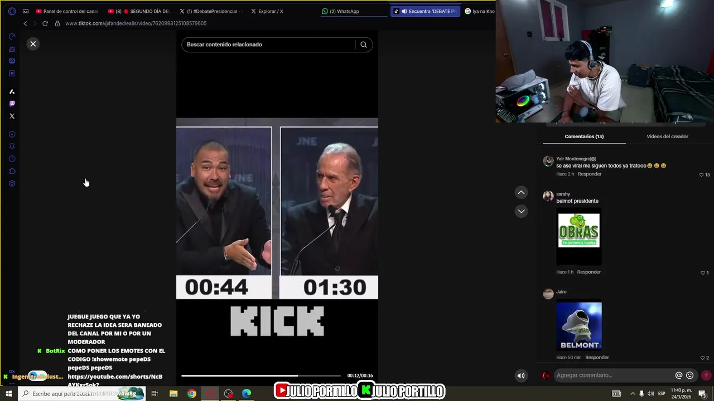Switch to Explorar / X tab
This screenshot has width=714, height=401.
(x=282, y=11)
